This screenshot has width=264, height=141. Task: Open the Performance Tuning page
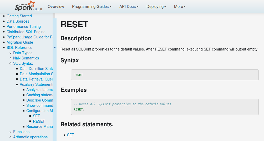[24, 27]
